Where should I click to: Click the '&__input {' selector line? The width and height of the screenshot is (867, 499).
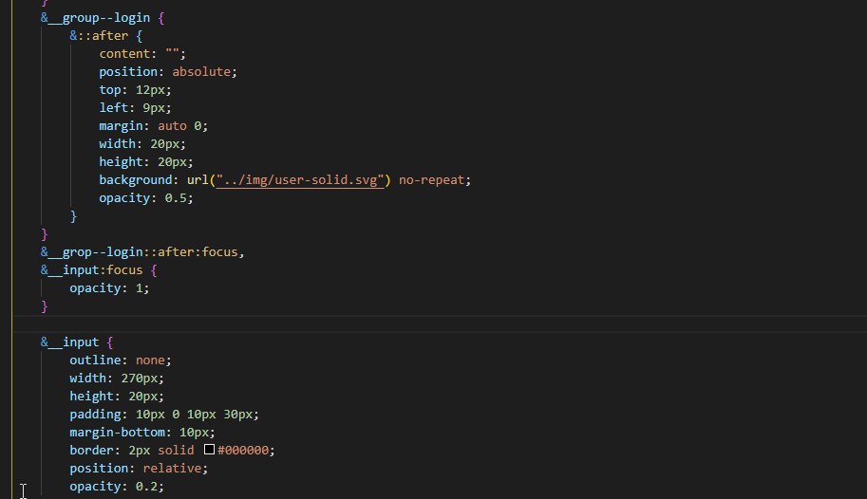click(77, 342)
